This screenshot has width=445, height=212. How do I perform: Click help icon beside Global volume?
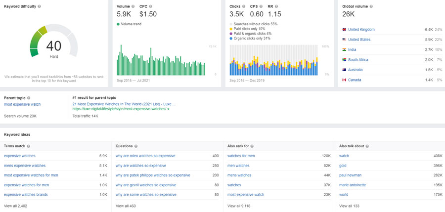(x=371, y=6)
